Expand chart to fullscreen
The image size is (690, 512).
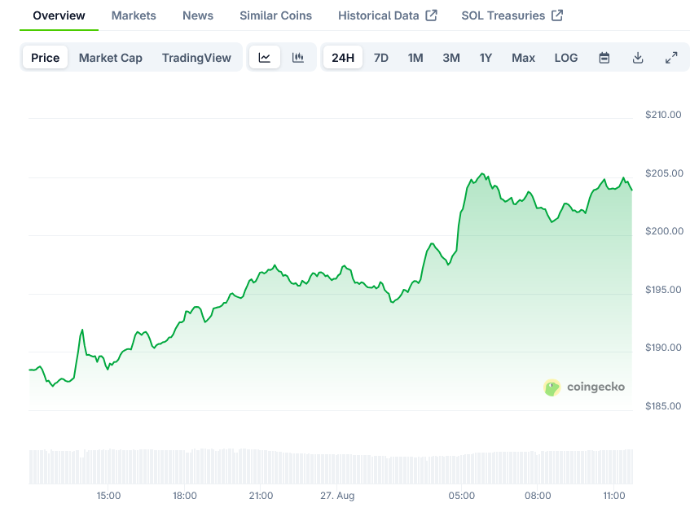[671, 58]
